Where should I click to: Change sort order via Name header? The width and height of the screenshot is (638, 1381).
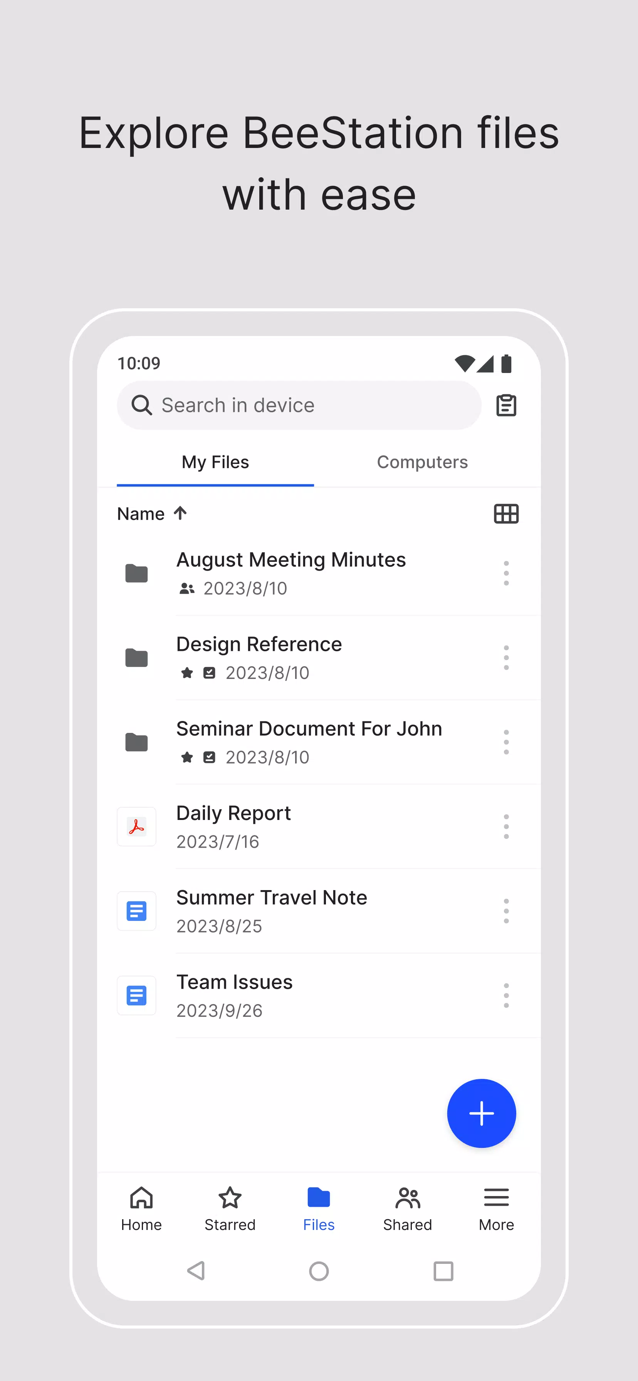click(x=141, y=514)
